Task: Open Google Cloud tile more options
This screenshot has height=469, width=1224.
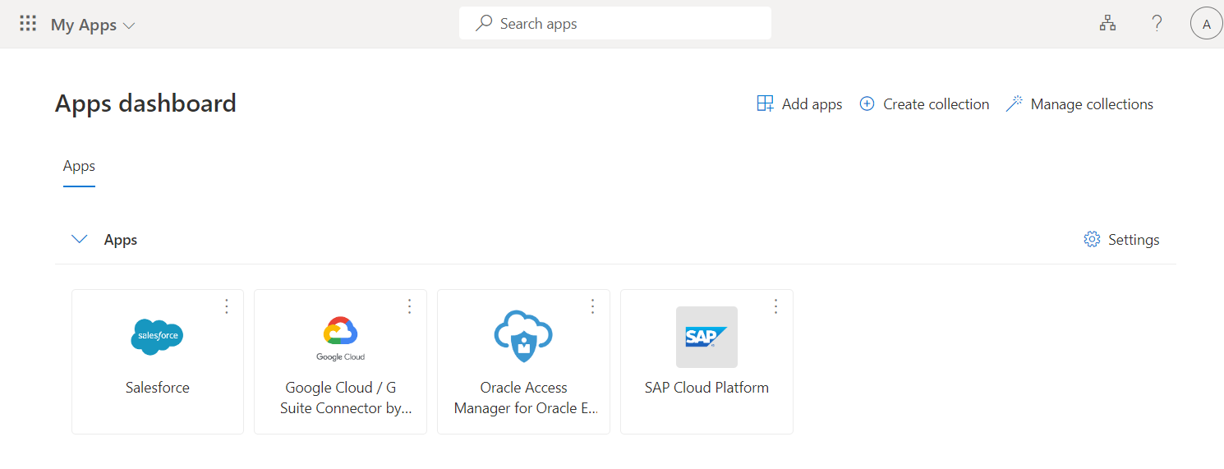Action: (x=409, y=306)
